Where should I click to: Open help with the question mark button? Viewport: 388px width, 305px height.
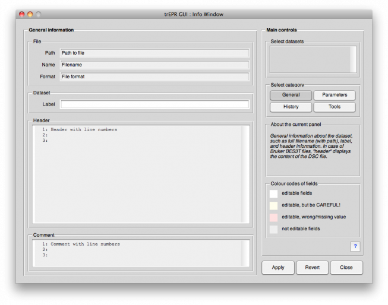click(355, 246)
